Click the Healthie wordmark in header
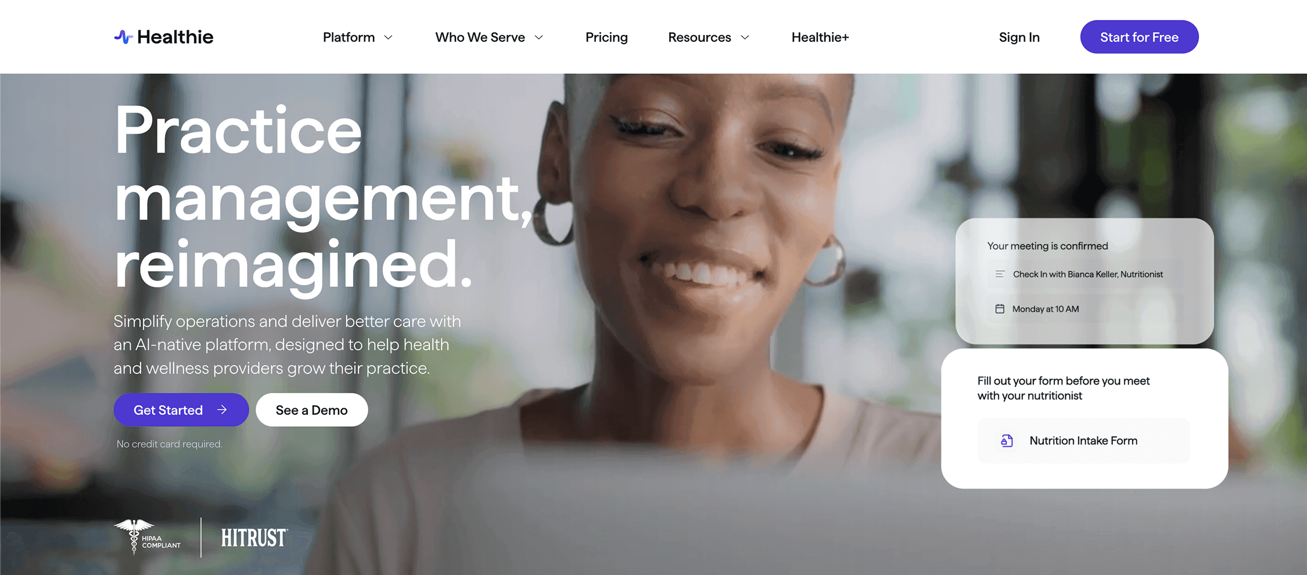 pos(175,37)
